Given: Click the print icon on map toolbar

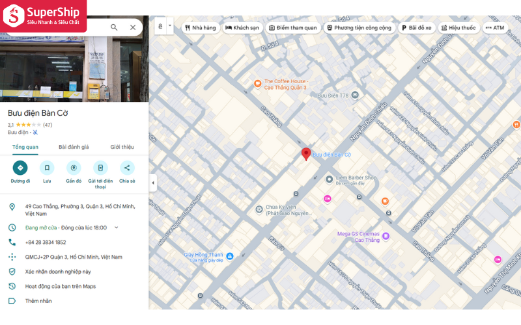Looking at the screenshot, I should click(160, 26).
